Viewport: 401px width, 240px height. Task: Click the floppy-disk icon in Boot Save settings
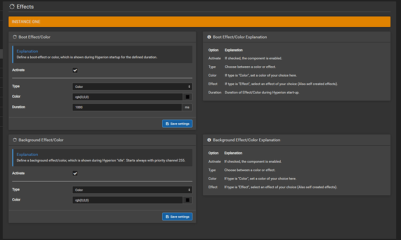(166, 123)
